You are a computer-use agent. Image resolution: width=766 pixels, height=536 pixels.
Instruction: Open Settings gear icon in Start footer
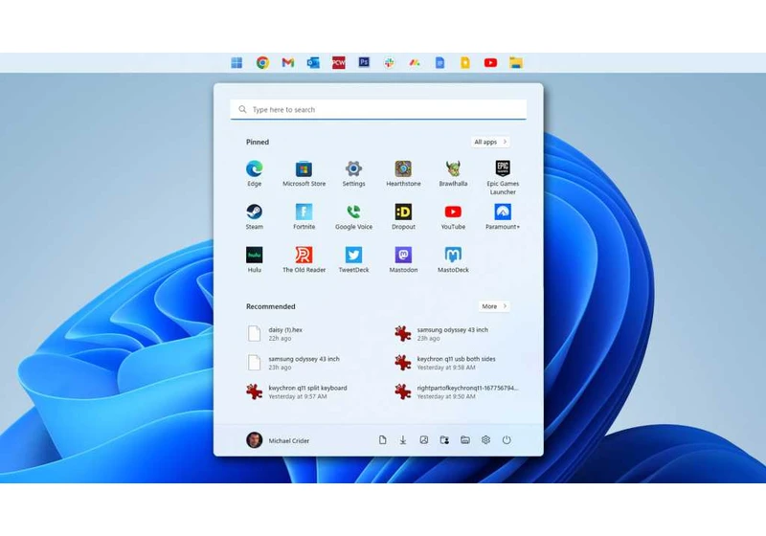coord(485,440)
